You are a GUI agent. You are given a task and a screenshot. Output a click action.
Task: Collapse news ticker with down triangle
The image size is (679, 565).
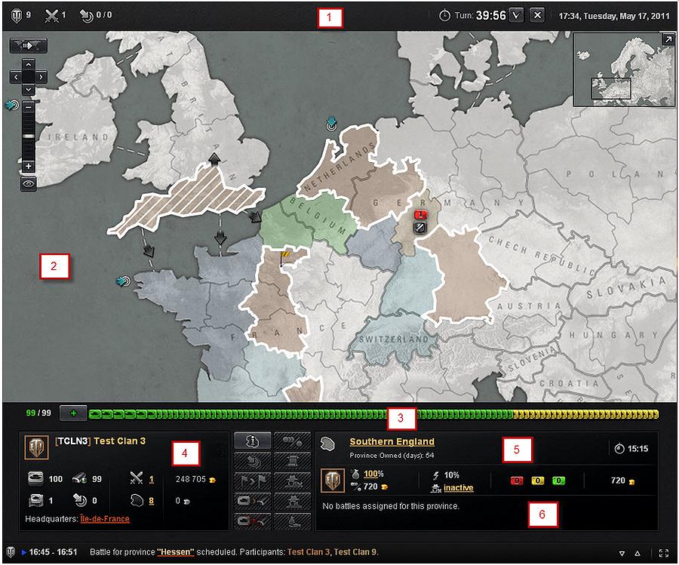(620, 552)
